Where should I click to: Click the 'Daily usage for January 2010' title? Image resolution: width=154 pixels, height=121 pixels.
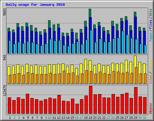35,5
